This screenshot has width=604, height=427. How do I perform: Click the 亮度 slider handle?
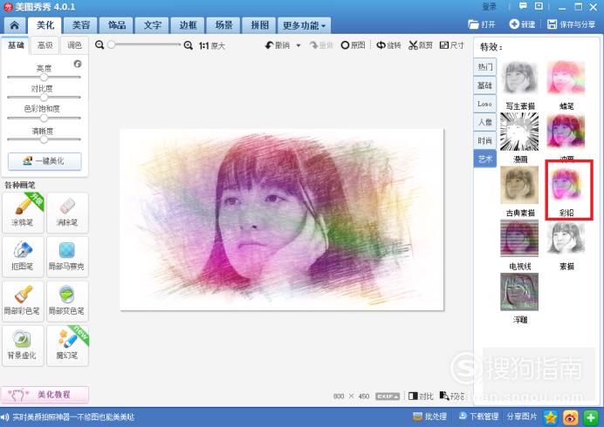(44, 77)
